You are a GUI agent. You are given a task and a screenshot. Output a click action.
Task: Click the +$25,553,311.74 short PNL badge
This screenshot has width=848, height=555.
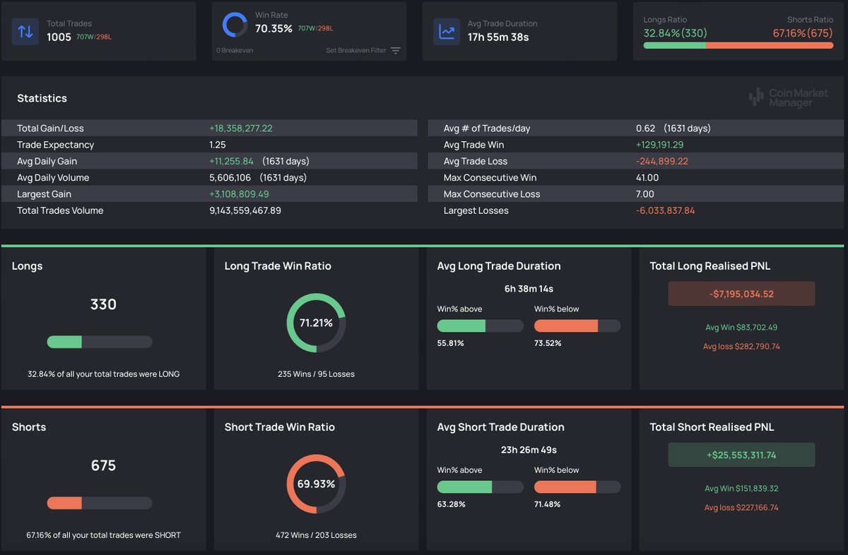pos(741,455)
